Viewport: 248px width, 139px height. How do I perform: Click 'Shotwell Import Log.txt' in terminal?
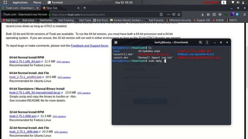coord(155,58)
